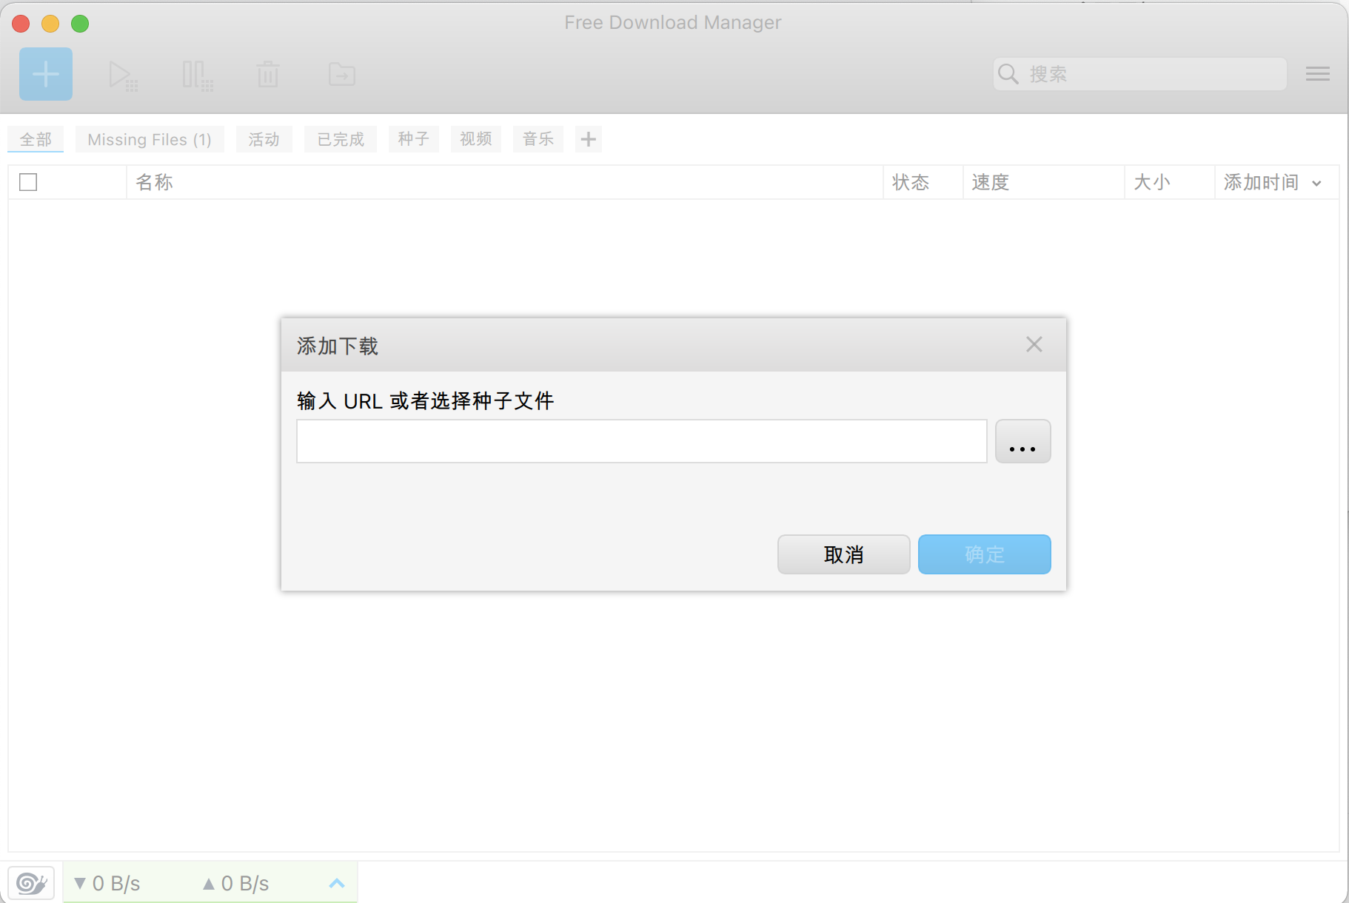Screen dimensions: 1349x903
Task: Open the 视频 tab
Action: tap(475, 139)
